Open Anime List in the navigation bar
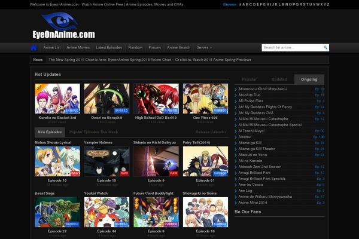 [52, 48]
